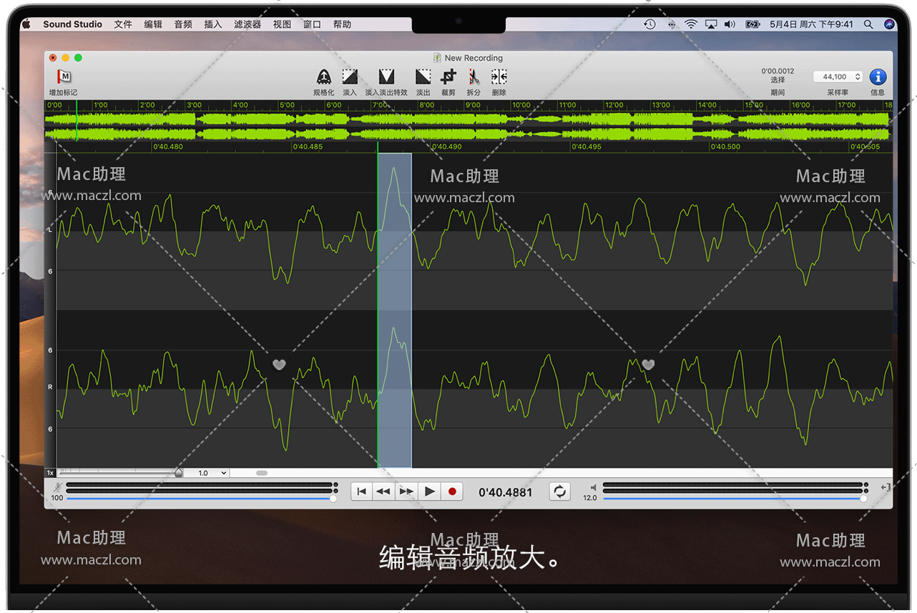Toggle loop playback button
This screenshot has width=917, height=613.
click(560, 492)
